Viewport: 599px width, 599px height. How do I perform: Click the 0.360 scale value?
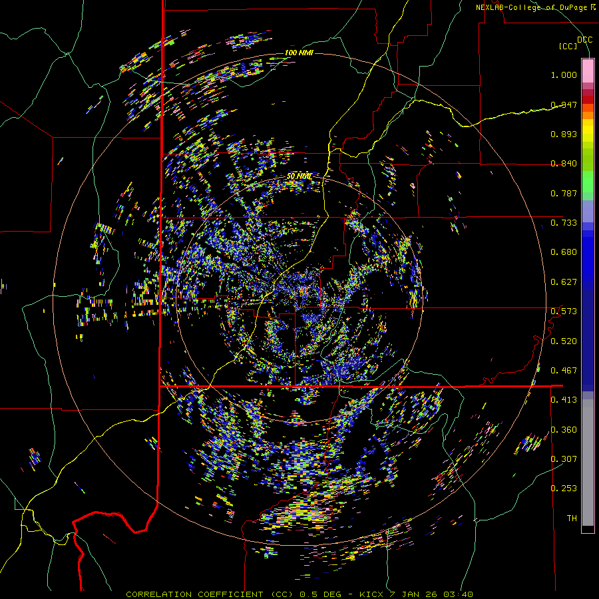[564, 430]
